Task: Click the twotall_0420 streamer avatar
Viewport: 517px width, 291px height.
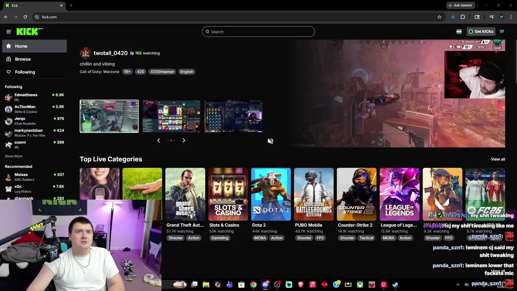Action: (85, 53)
